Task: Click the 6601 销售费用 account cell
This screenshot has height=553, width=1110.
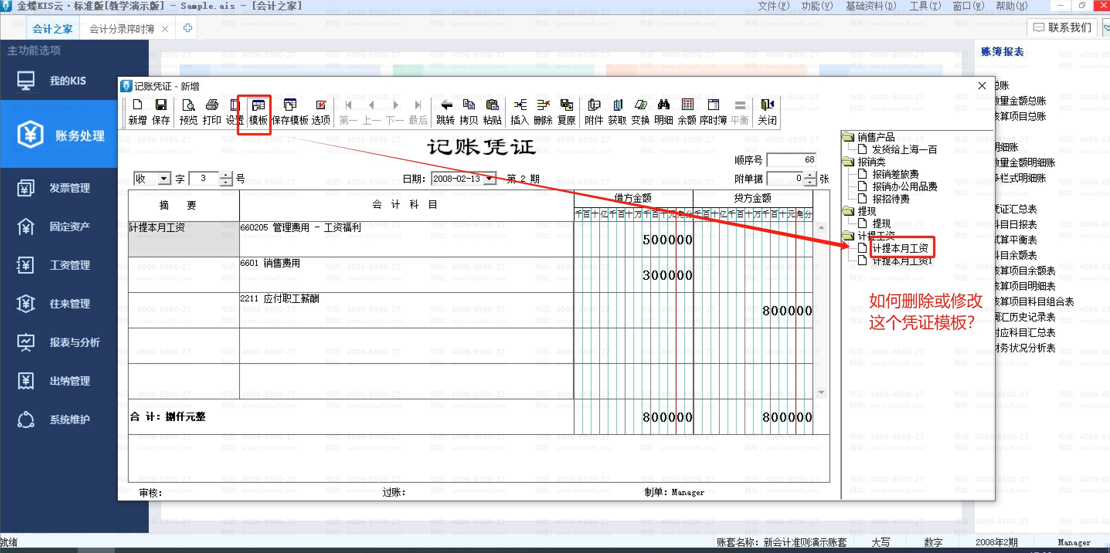Action: pos(406,275)
